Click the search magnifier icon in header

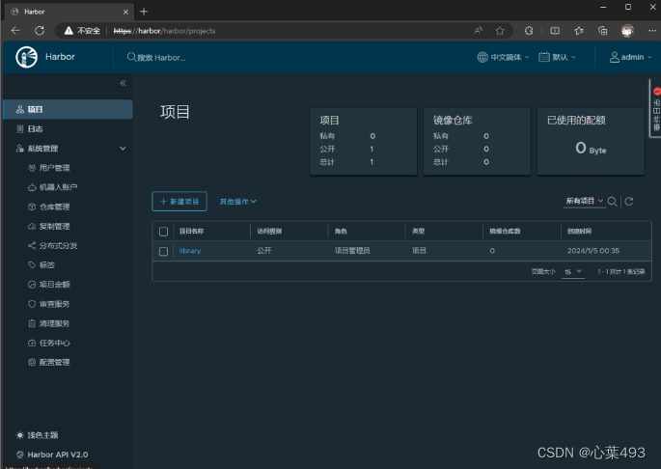coord(131,57)
